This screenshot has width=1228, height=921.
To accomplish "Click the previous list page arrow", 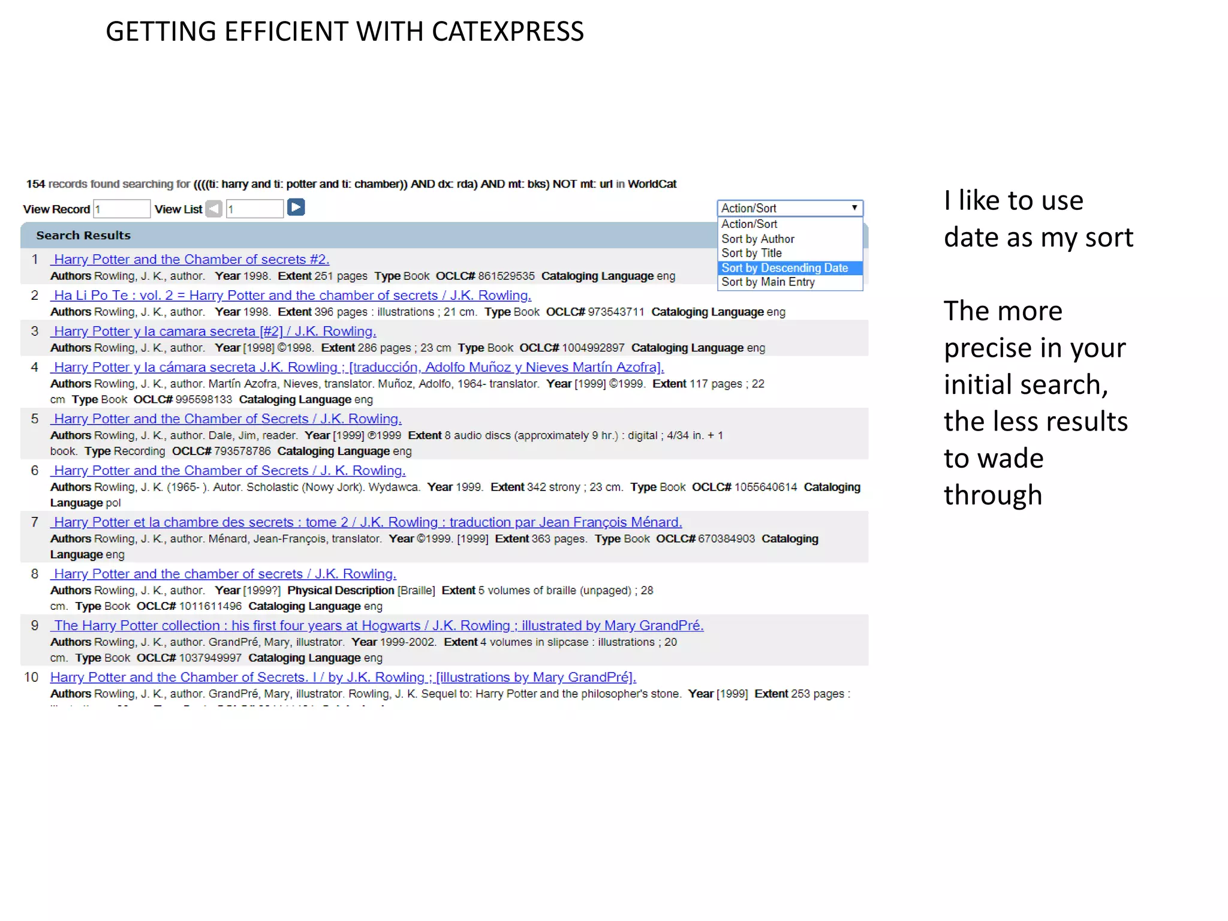I will coord(213,209).
